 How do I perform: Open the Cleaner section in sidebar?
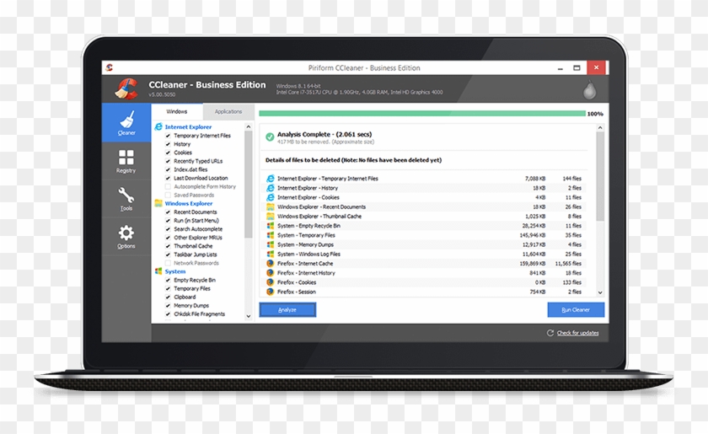[x=126, y=123]
